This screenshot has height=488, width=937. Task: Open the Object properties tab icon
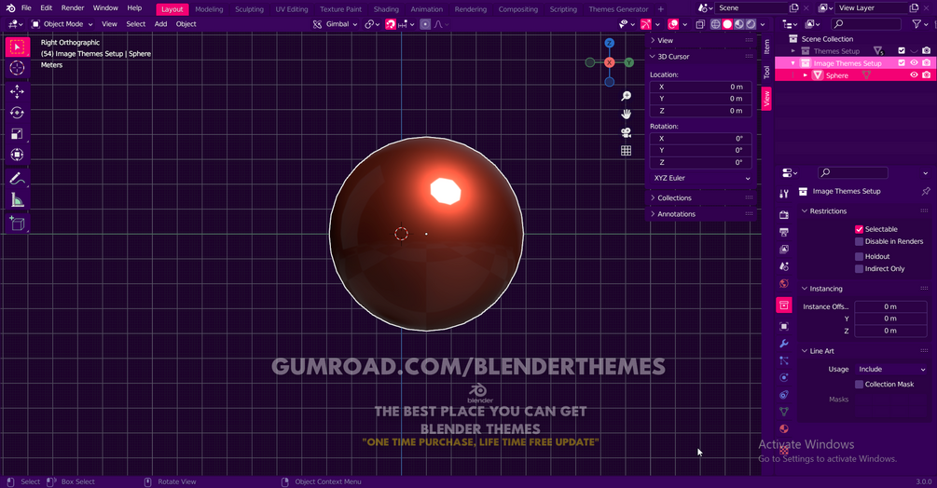(x=784, y=326)
